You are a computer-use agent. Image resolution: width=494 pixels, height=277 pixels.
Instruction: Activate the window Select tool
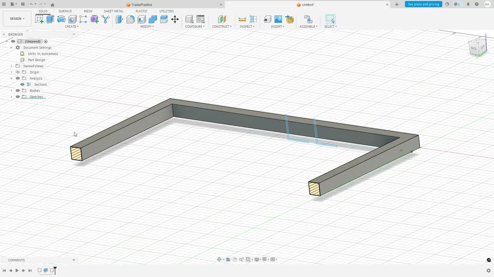click(x=330, y=19)
